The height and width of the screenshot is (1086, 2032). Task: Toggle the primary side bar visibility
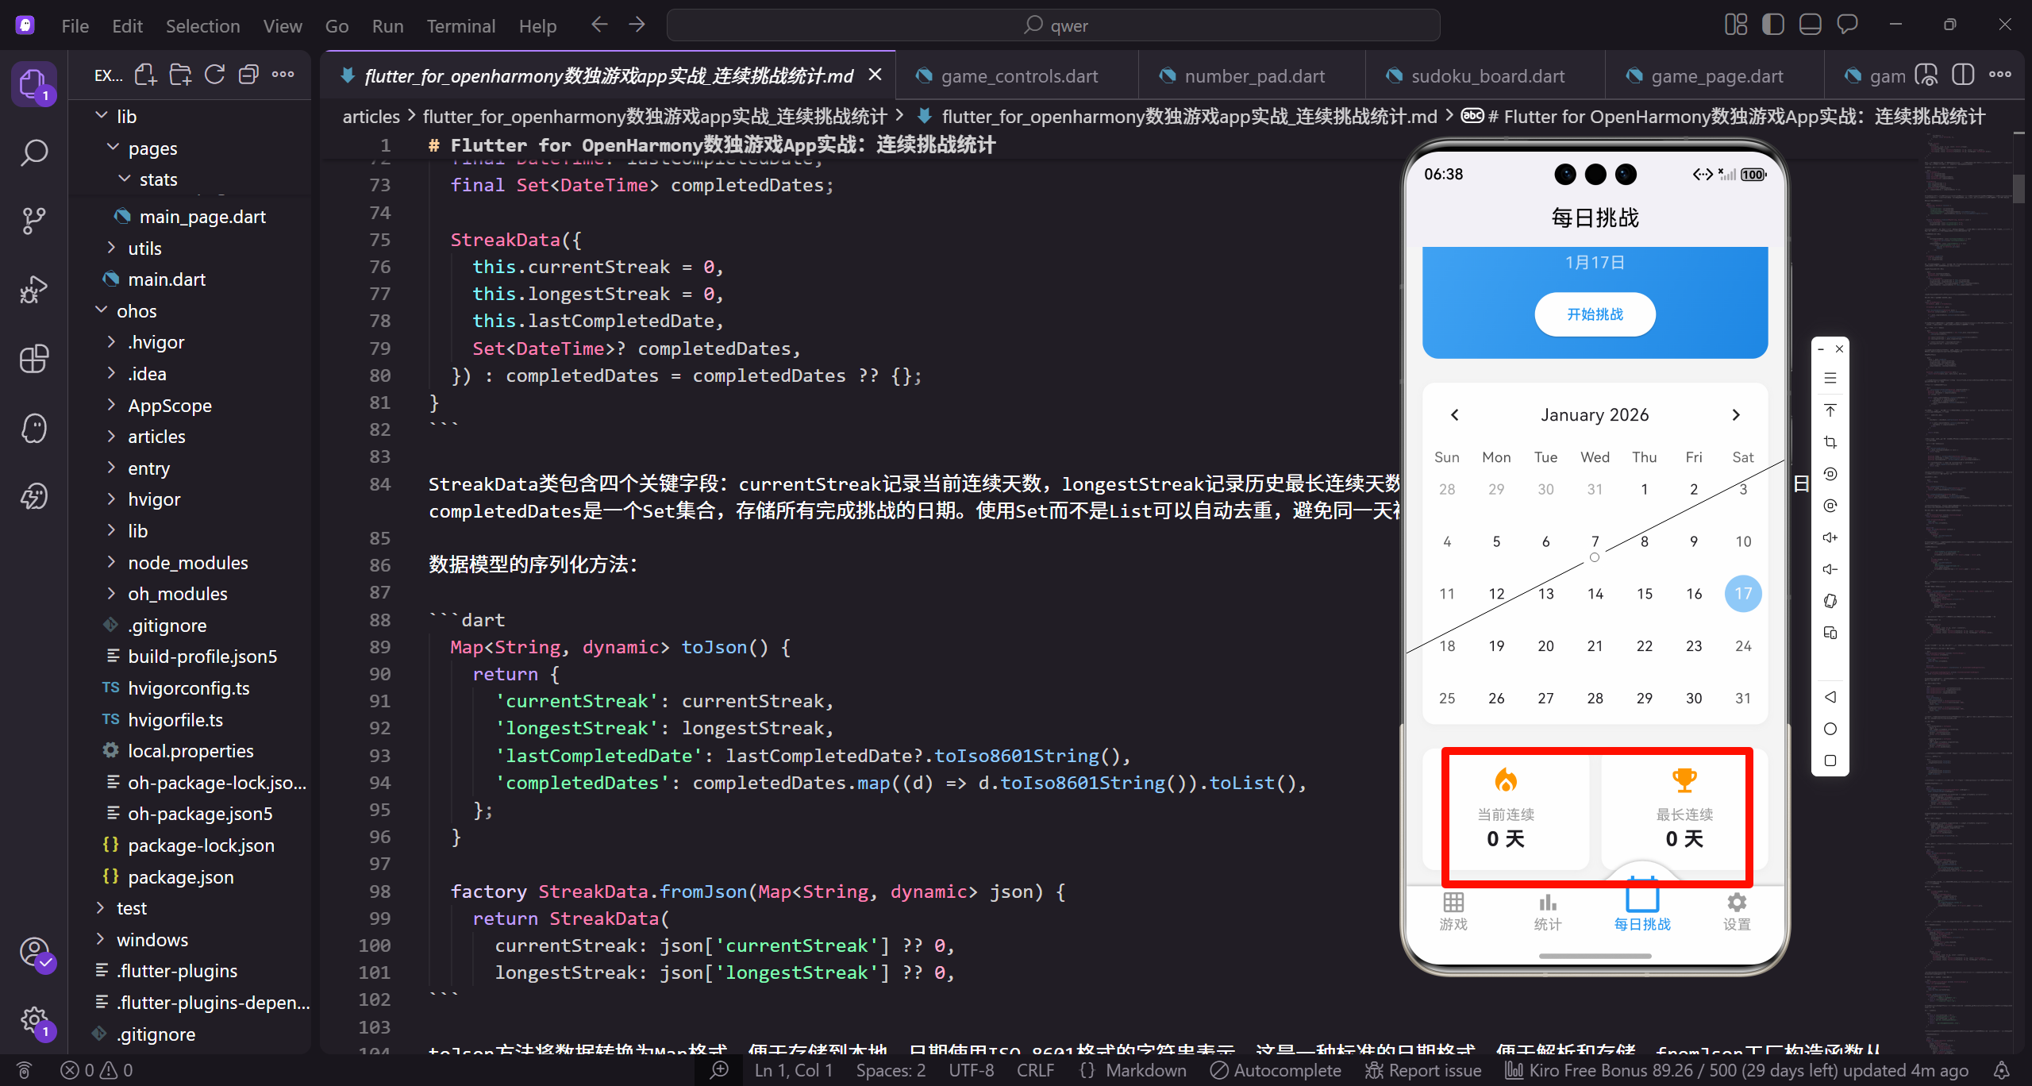(x=1772, y=24)
